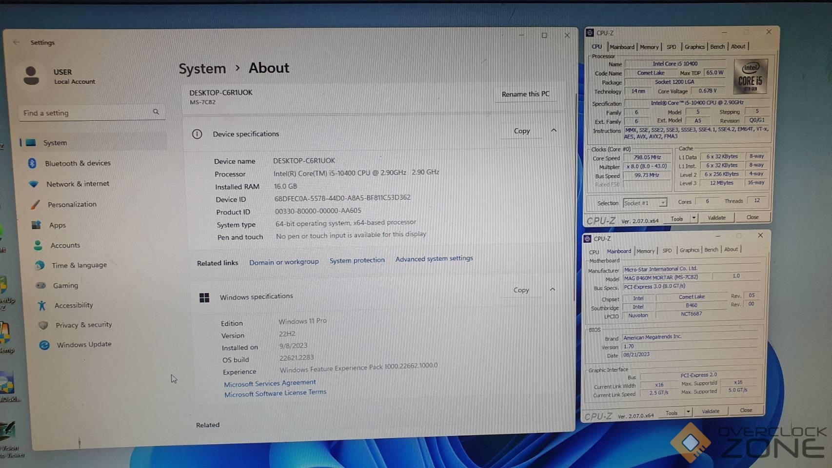Click Validate in the bottom CPU-Z window
The width and height of the screenshot is (832, 468).
[710, 411]
